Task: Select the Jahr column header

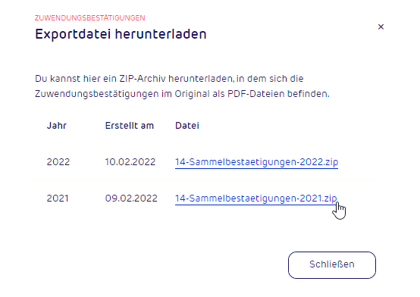Action: [x=57, y=126]
